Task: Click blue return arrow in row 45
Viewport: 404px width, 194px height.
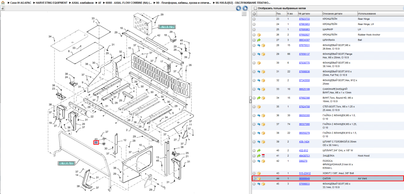Action: point(259,184)
